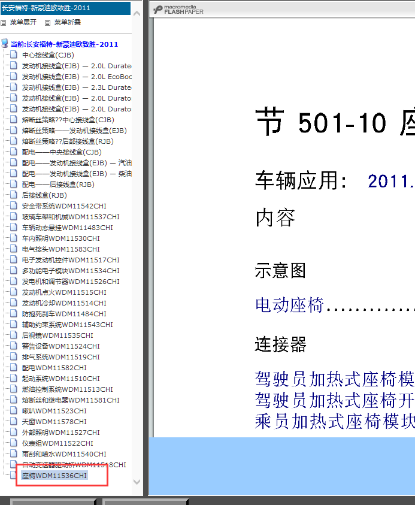Follow the 乘员加热式座椅模块 connector link
Viewport: 415px width, 505px height.
335,422
